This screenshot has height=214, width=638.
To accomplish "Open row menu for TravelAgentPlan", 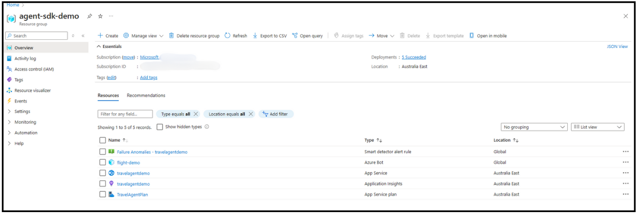I will 625,194.
